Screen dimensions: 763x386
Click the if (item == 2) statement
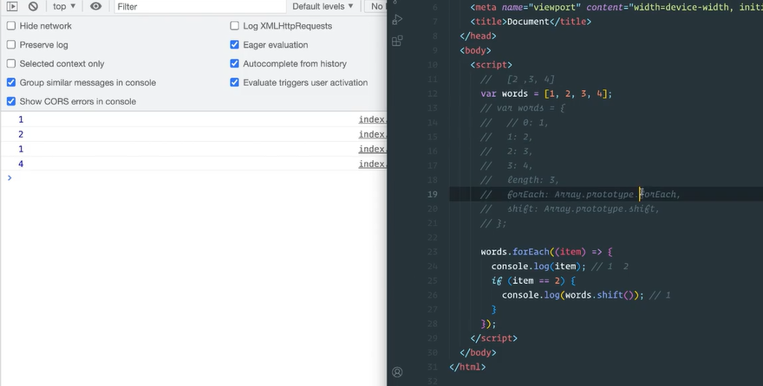point(534,280)
